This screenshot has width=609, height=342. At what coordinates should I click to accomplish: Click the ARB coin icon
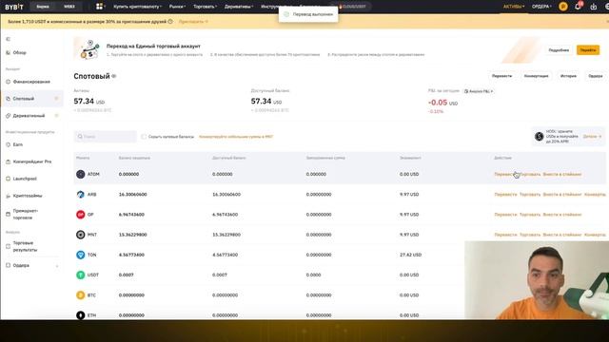(x=80, y=194)
